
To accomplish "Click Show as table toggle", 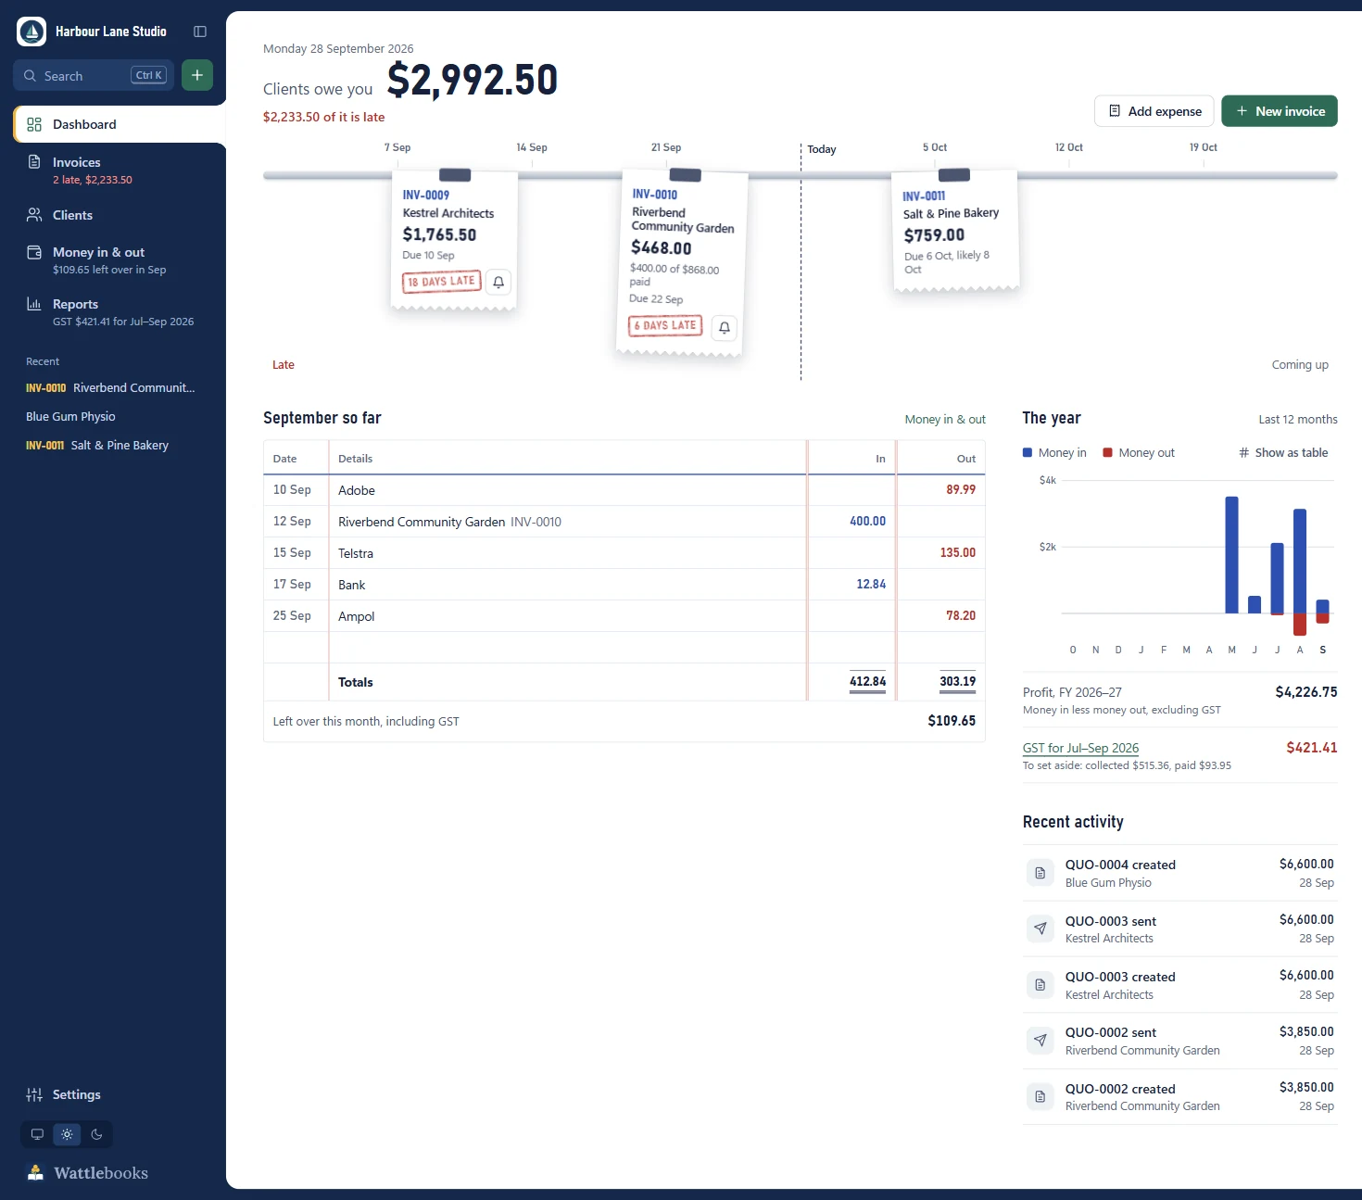I will [1283, 453].
